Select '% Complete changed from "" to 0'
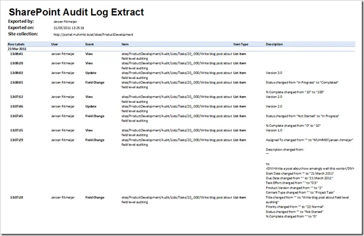364x236 pixels. [291, 217]
